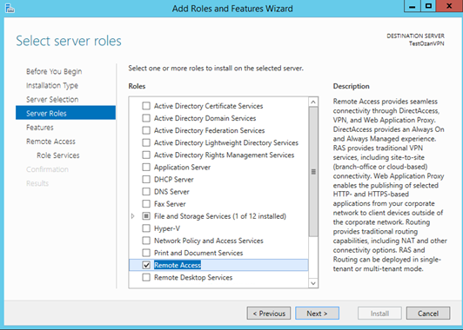This screenshot has height=330, width=463.
Task: Select the Print and Document Services role row
Action: 218,253
